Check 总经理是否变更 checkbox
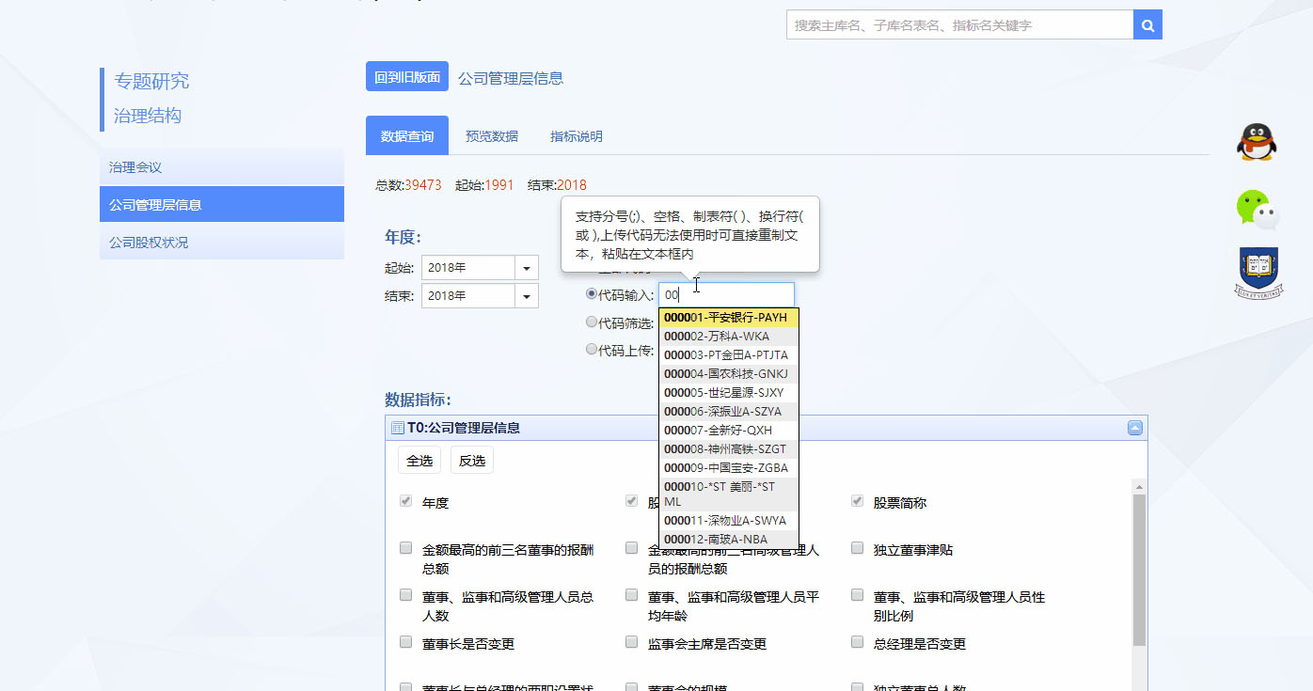The width and height of the screenshot is (1313, 691). pos(857,642)
